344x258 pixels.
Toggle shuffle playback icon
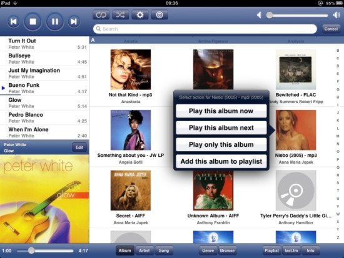[121, 15]
